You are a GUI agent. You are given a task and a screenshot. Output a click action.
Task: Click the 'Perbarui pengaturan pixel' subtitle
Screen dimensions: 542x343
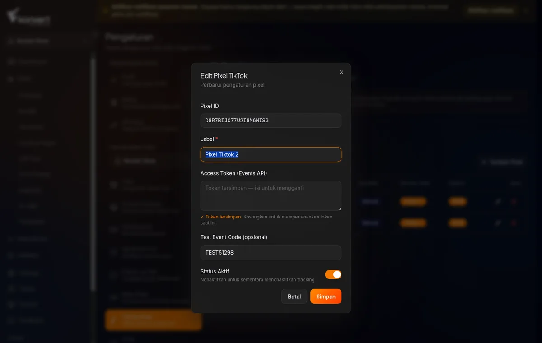[233, 85]
